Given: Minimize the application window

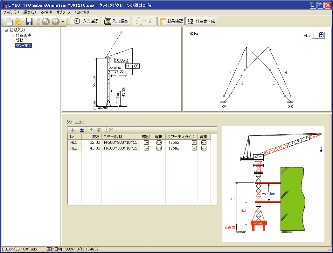Looking at the screenshot, I should 313,5.
